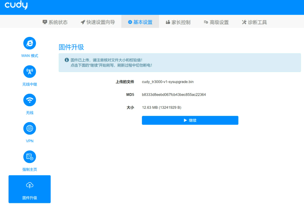The image size is (304, 204).
Task: Click the 上传的文件 label
Action: [125, 82]
